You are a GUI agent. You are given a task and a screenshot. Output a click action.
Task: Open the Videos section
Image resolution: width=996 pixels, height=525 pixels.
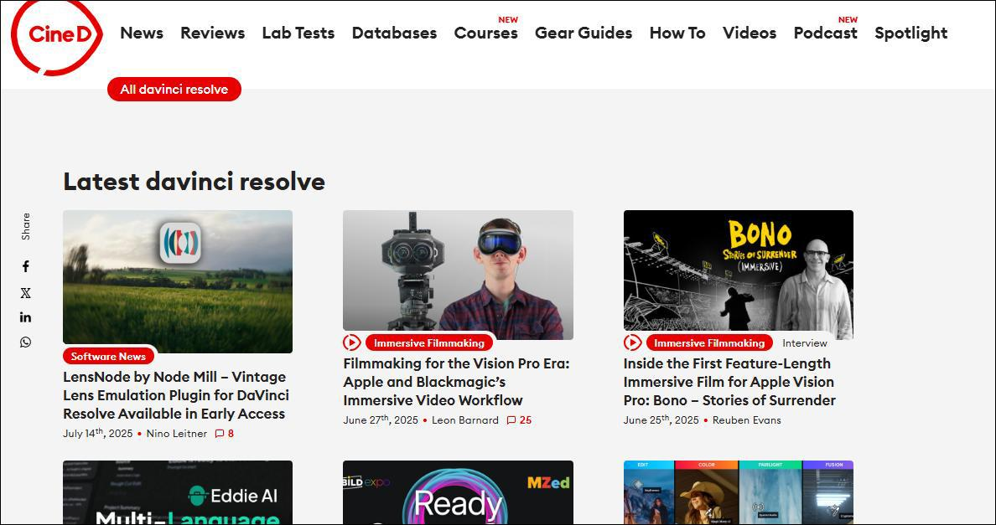(750, 33)
